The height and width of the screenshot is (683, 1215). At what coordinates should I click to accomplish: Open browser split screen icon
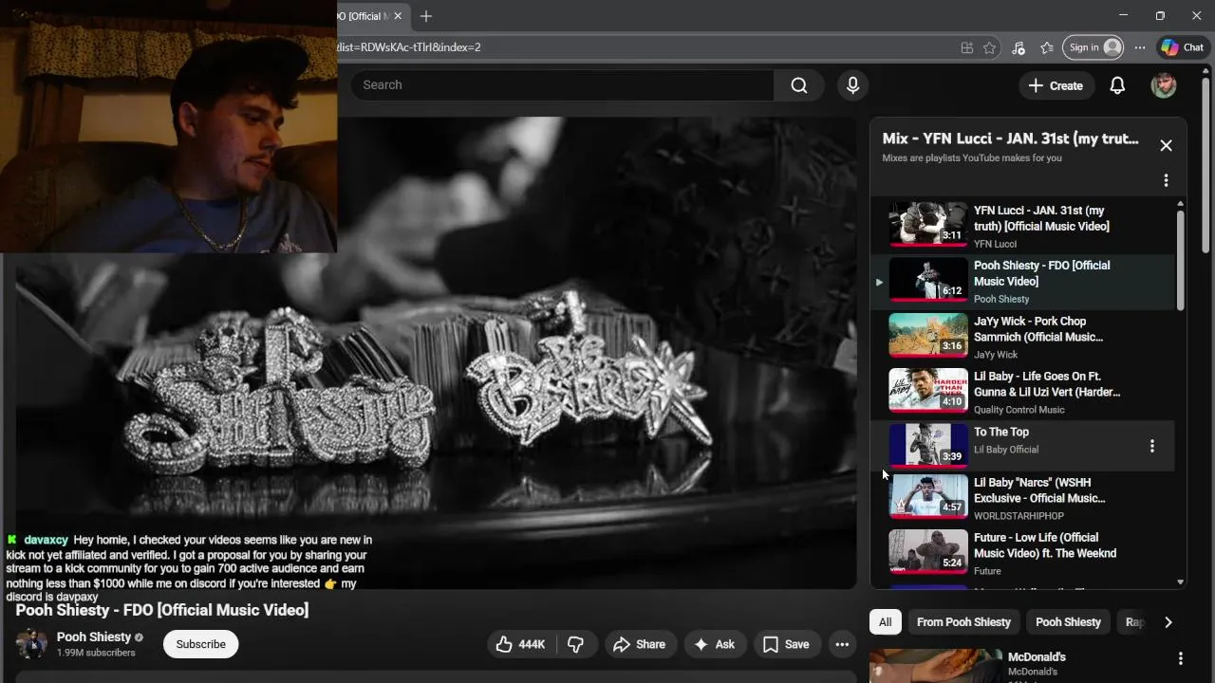(x=966, y=47)
